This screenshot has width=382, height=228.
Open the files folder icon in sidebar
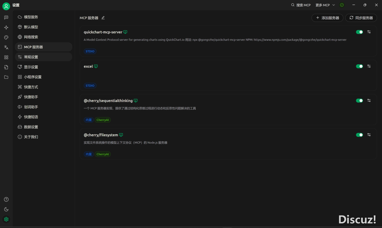6,77
